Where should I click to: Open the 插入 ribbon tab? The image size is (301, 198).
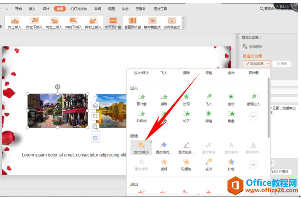click(32, 9)
